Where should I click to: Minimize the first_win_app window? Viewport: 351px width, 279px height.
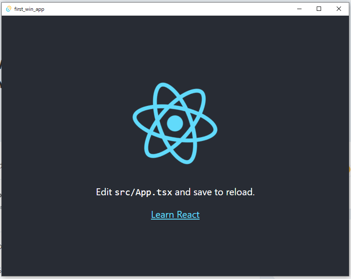pos(299,9)
